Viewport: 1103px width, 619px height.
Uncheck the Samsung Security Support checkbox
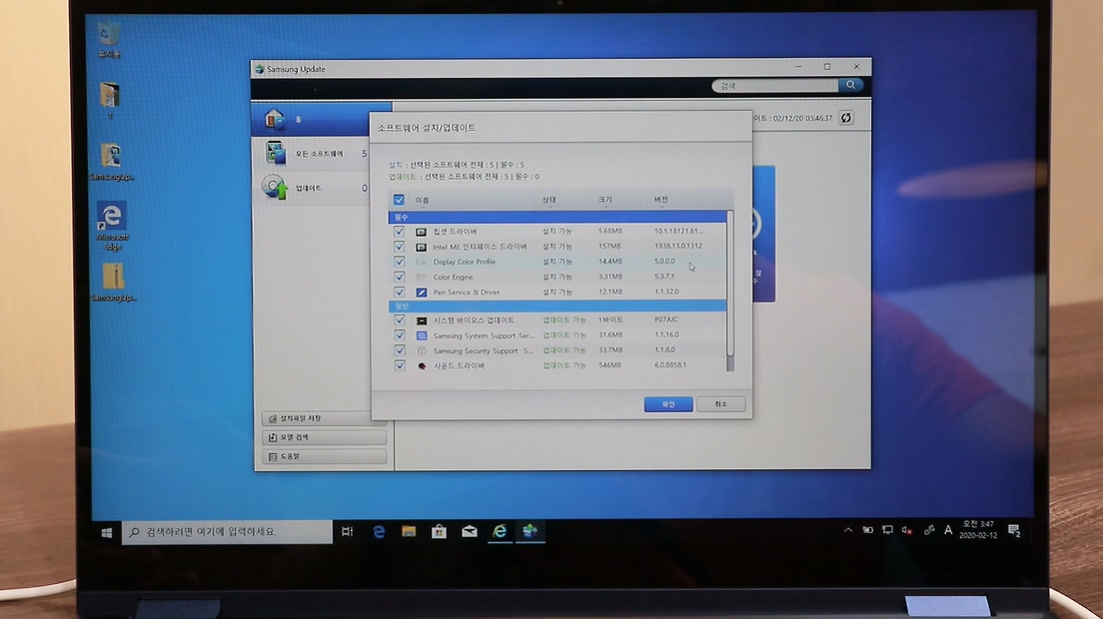400,349
